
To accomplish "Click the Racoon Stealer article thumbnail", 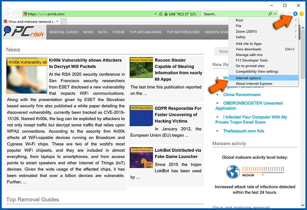I will [x=141, y=67].
